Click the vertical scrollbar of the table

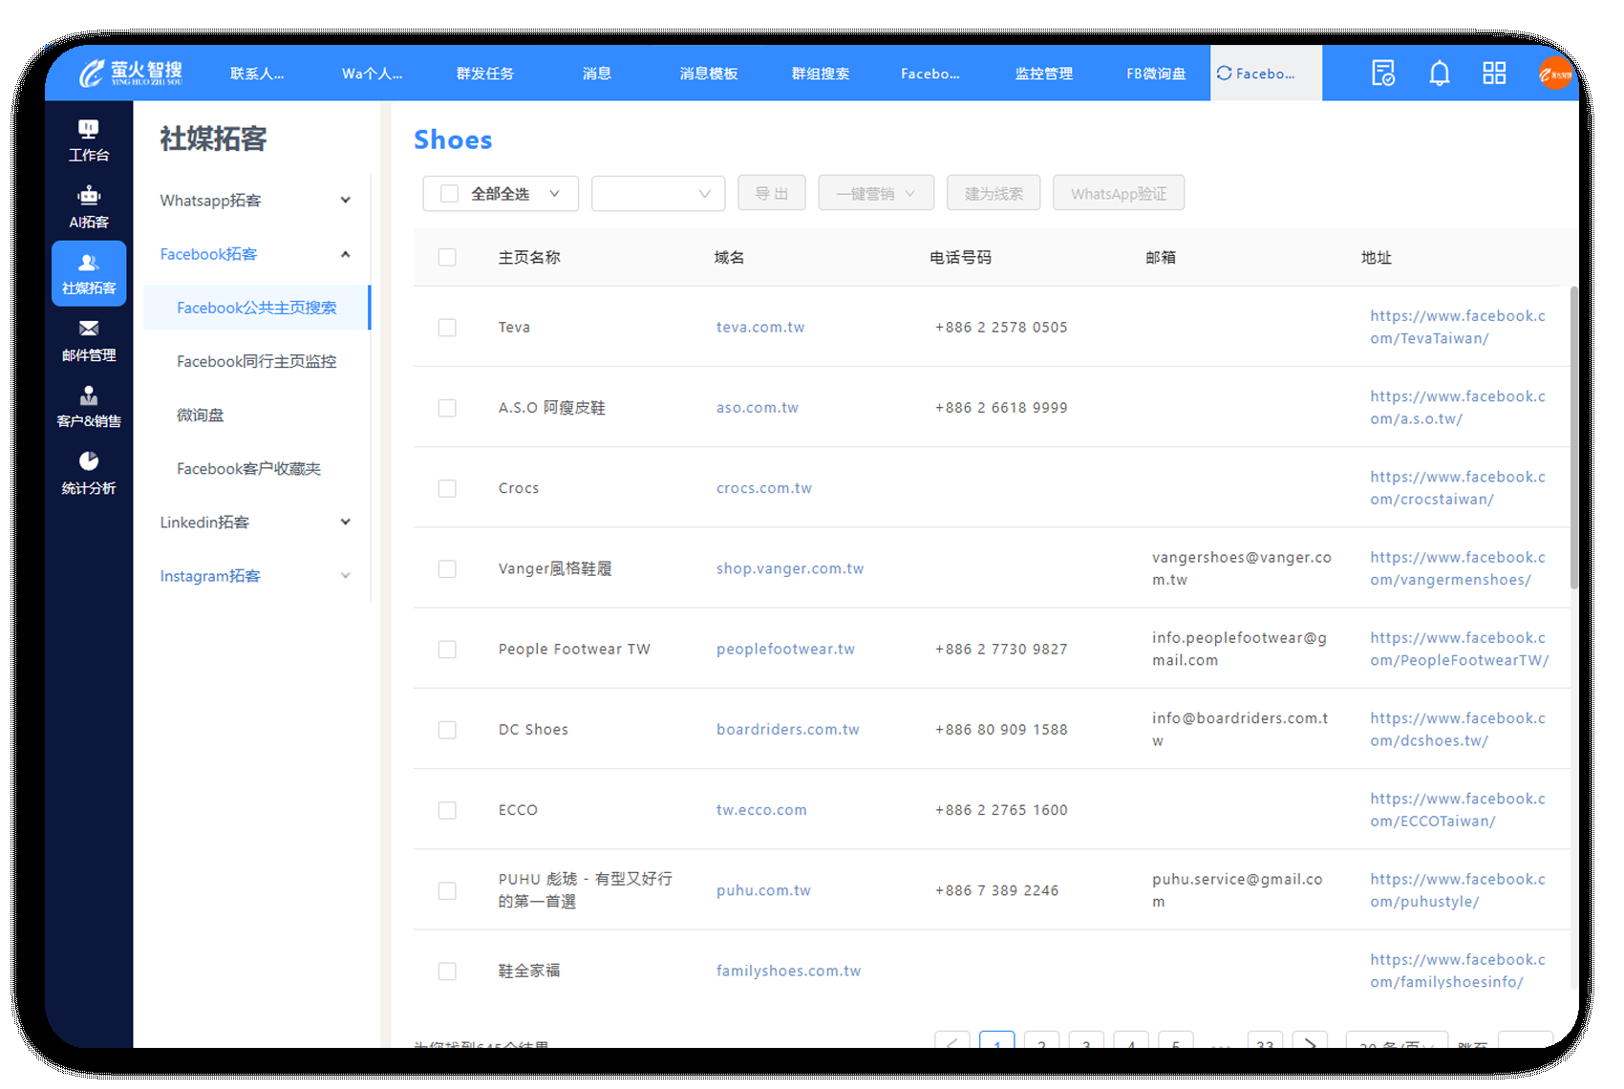tap(1573, 439)
